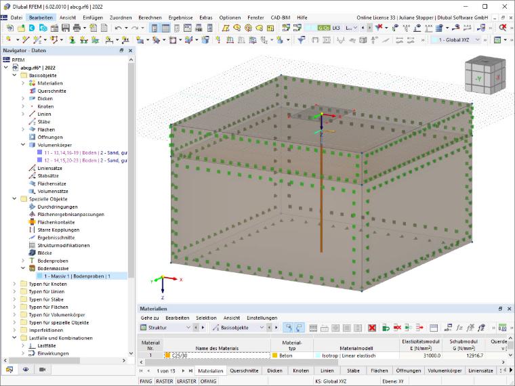Click the print icon in the toolbar
The image size is (515, 386).
pos(77,28)
